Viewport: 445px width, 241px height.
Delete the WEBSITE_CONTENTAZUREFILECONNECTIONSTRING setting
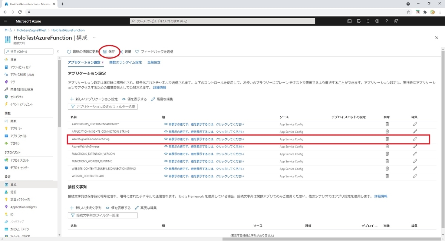point(387,168)
